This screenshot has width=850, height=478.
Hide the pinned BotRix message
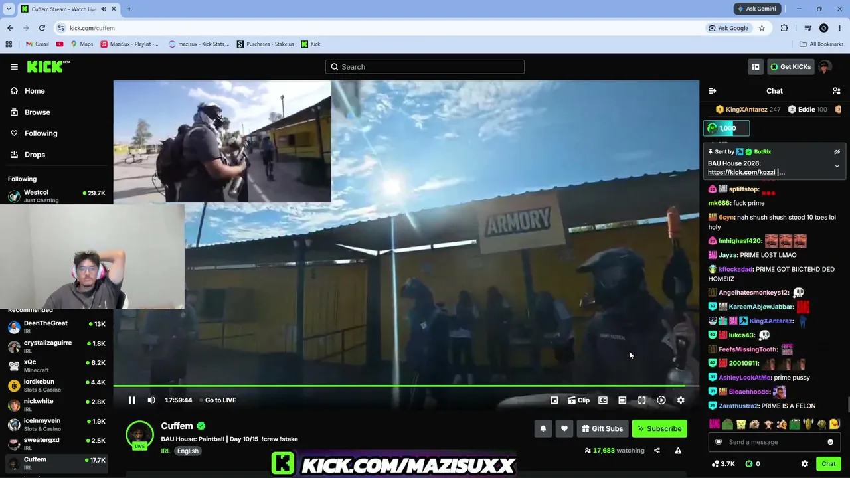pos(837,152)
